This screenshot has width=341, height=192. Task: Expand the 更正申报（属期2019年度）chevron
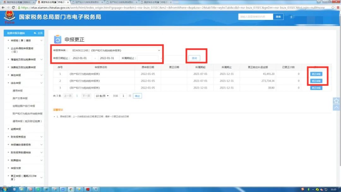pyautogui.click(x=41, y=177)
